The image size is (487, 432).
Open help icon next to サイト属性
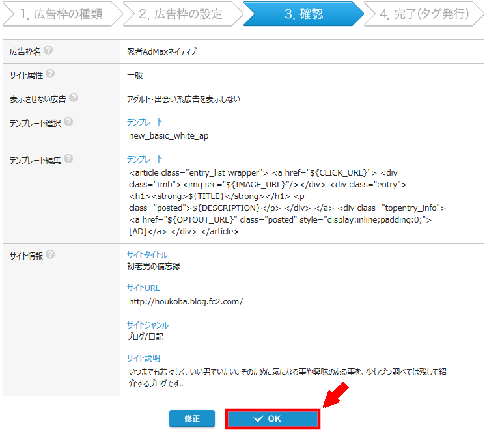click(50, 74)
